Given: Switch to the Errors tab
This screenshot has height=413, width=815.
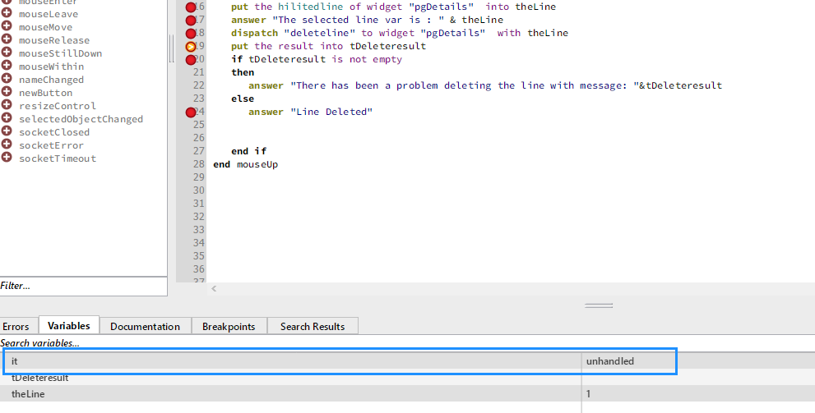Looking at the screenshot, I should [x=16, y=327].
